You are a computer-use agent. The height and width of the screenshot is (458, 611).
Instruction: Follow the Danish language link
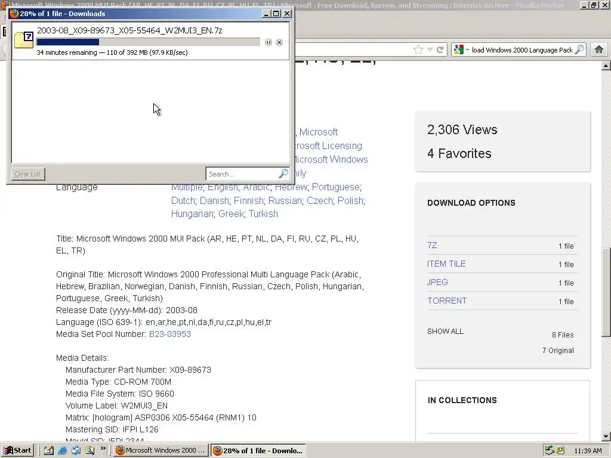214,200
